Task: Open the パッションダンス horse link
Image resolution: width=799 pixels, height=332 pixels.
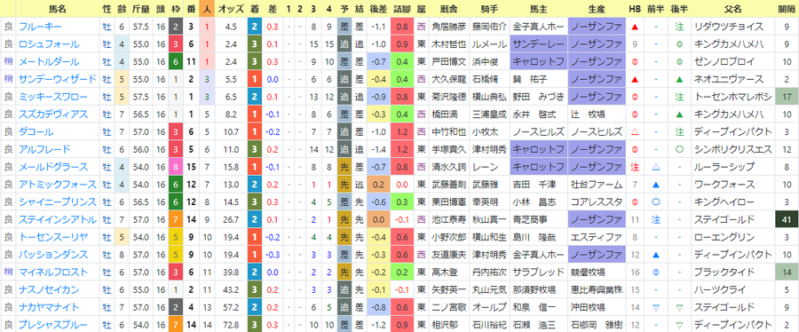Action: [53, 255]
